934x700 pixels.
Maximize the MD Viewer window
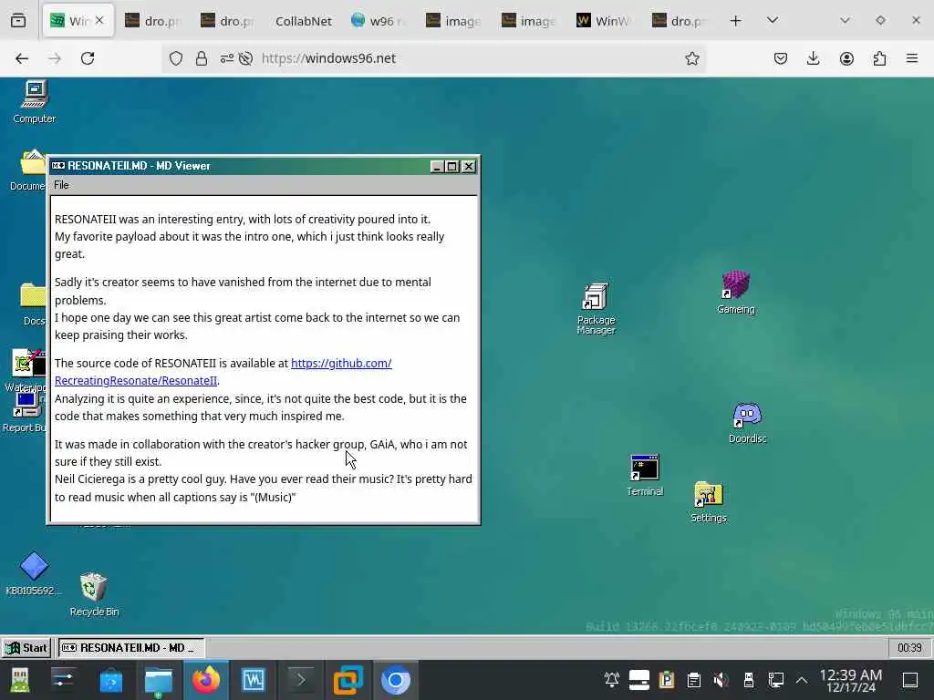452,167
